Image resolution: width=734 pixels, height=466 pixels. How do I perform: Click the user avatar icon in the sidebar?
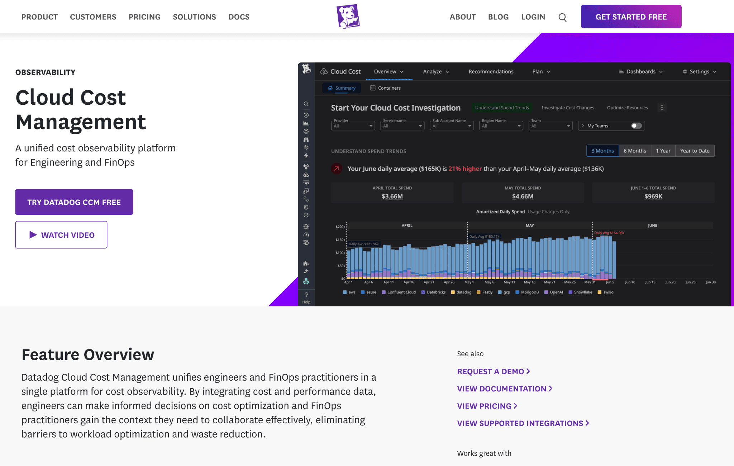[x=306, y=281]
